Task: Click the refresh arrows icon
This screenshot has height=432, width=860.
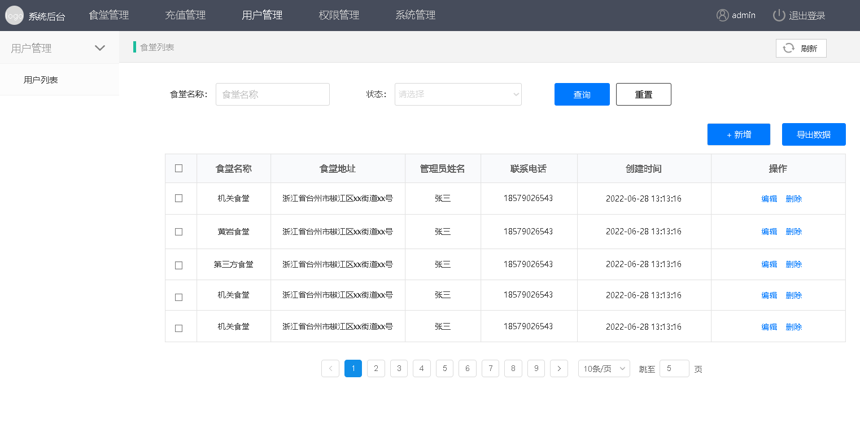Action: pos(789,49)
